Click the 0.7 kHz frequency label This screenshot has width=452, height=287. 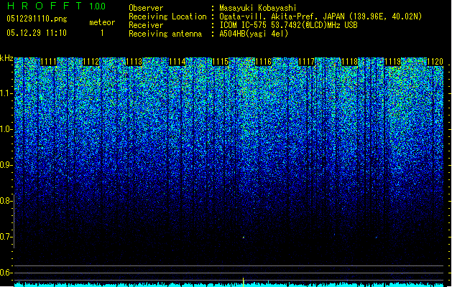coord(6,237)
